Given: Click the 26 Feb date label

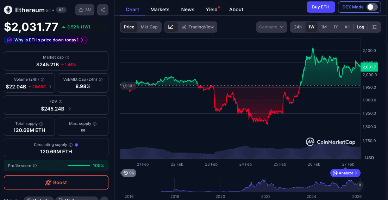Looking at the screenshot, I should pyautogui.click(x=314, y=164).
